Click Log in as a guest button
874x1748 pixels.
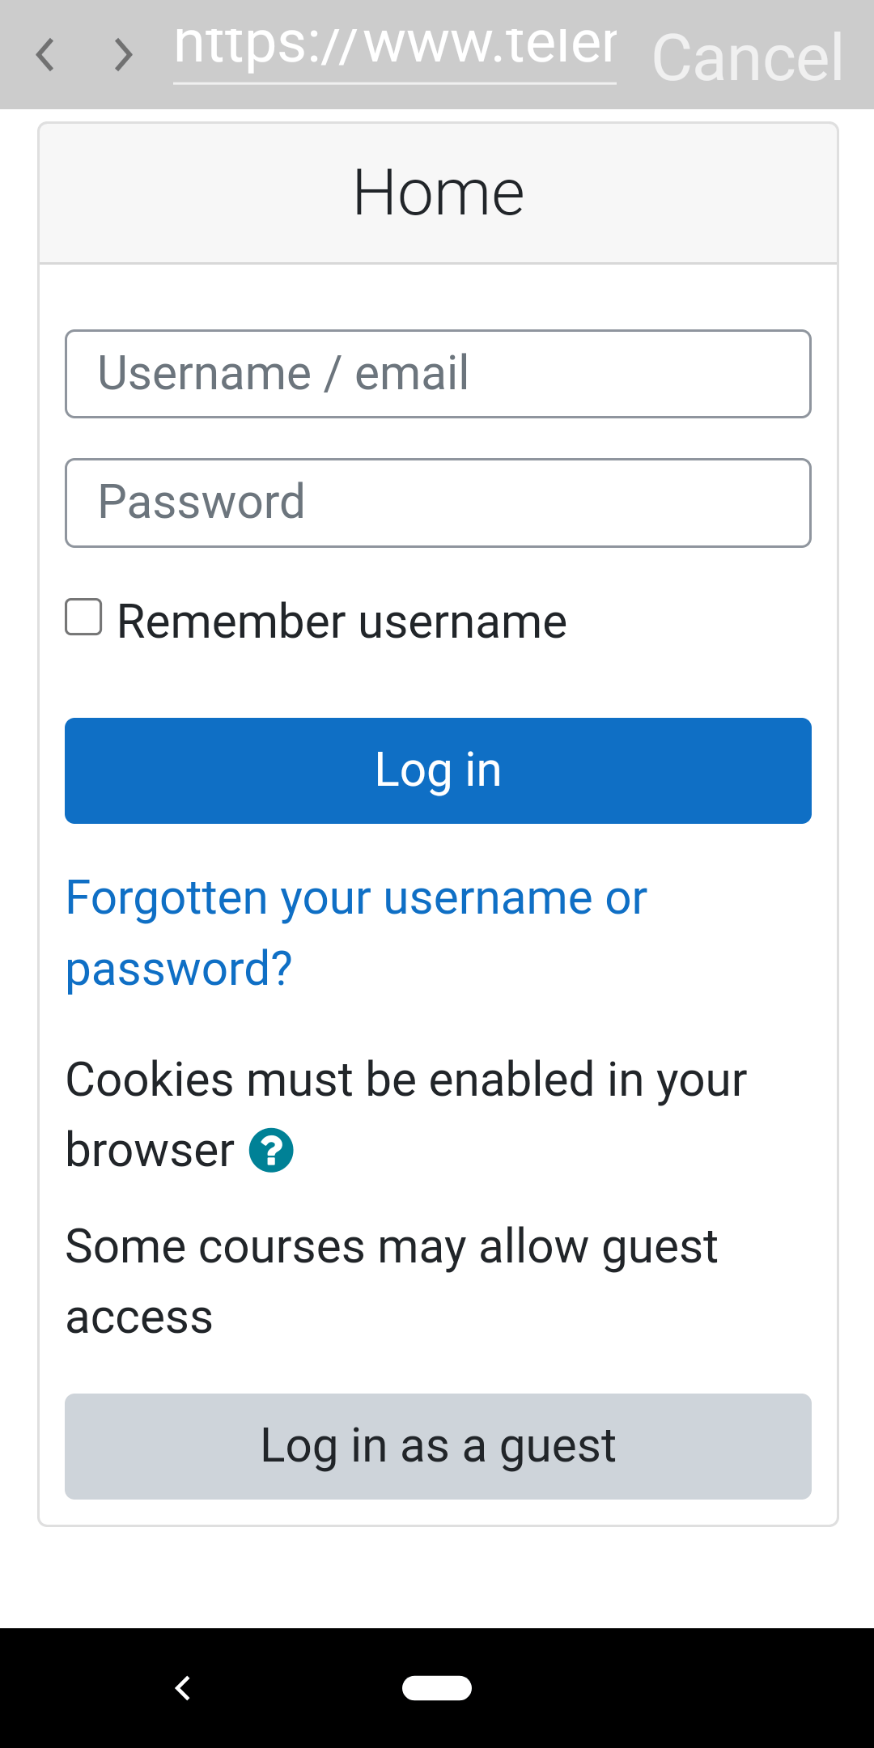tap(438, 1446)
